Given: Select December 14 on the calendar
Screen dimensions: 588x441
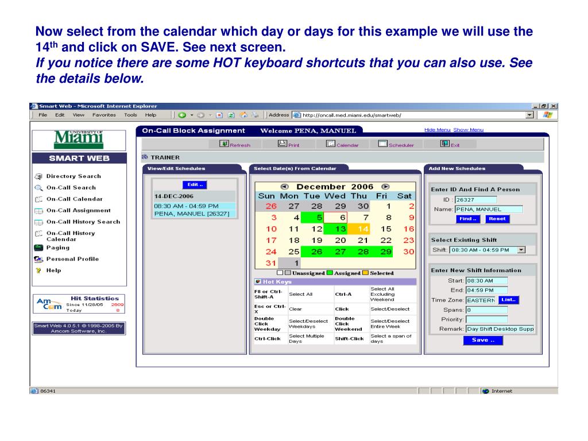Looking at the screenshot, I should (x=358, y=229).
